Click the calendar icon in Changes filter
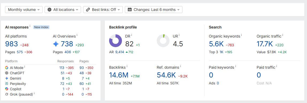Viewport: 307px width, 103px height. coord(130,10)
